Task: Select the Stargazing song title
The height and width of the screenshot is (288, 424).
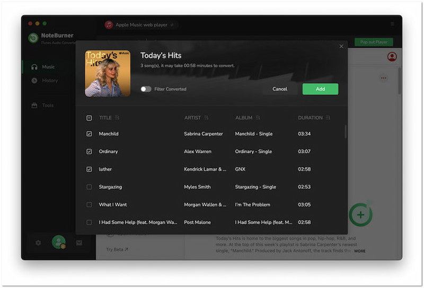Action: [x=110, y=187]
